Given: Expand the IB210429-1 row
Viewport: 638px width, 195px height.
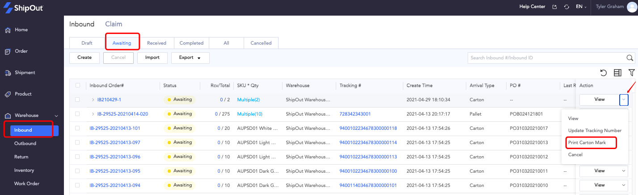Looking at the screenshot, I should click(93, 100).
